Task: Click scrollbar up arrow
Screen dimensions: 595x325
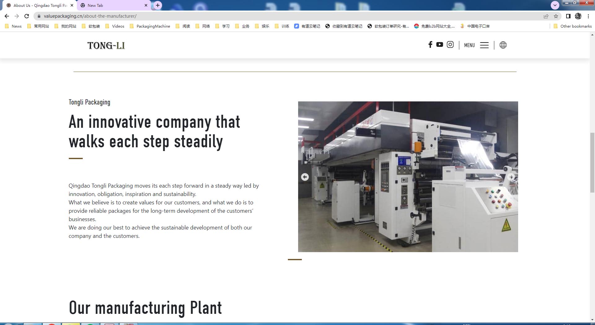Action: 592,35
